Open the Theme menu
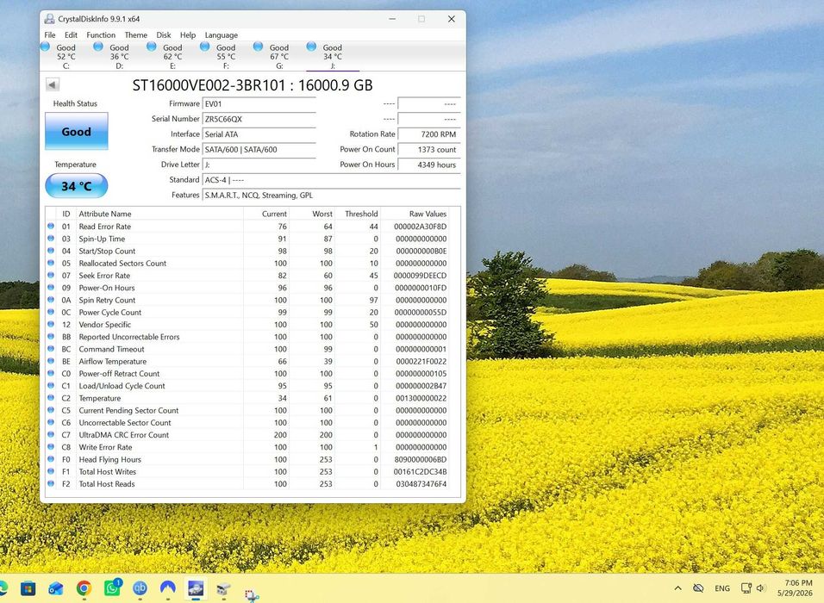824x603 pixels. coord(135,34)
